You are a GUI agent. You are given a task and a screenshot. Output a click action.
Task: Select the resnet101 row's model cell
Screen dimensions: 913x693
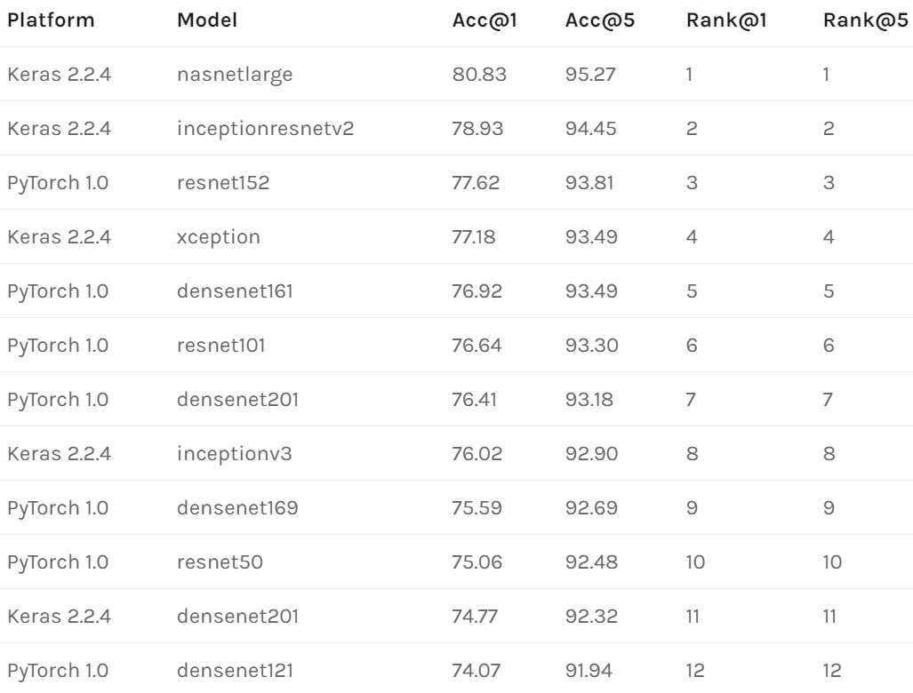pos(223,346)
